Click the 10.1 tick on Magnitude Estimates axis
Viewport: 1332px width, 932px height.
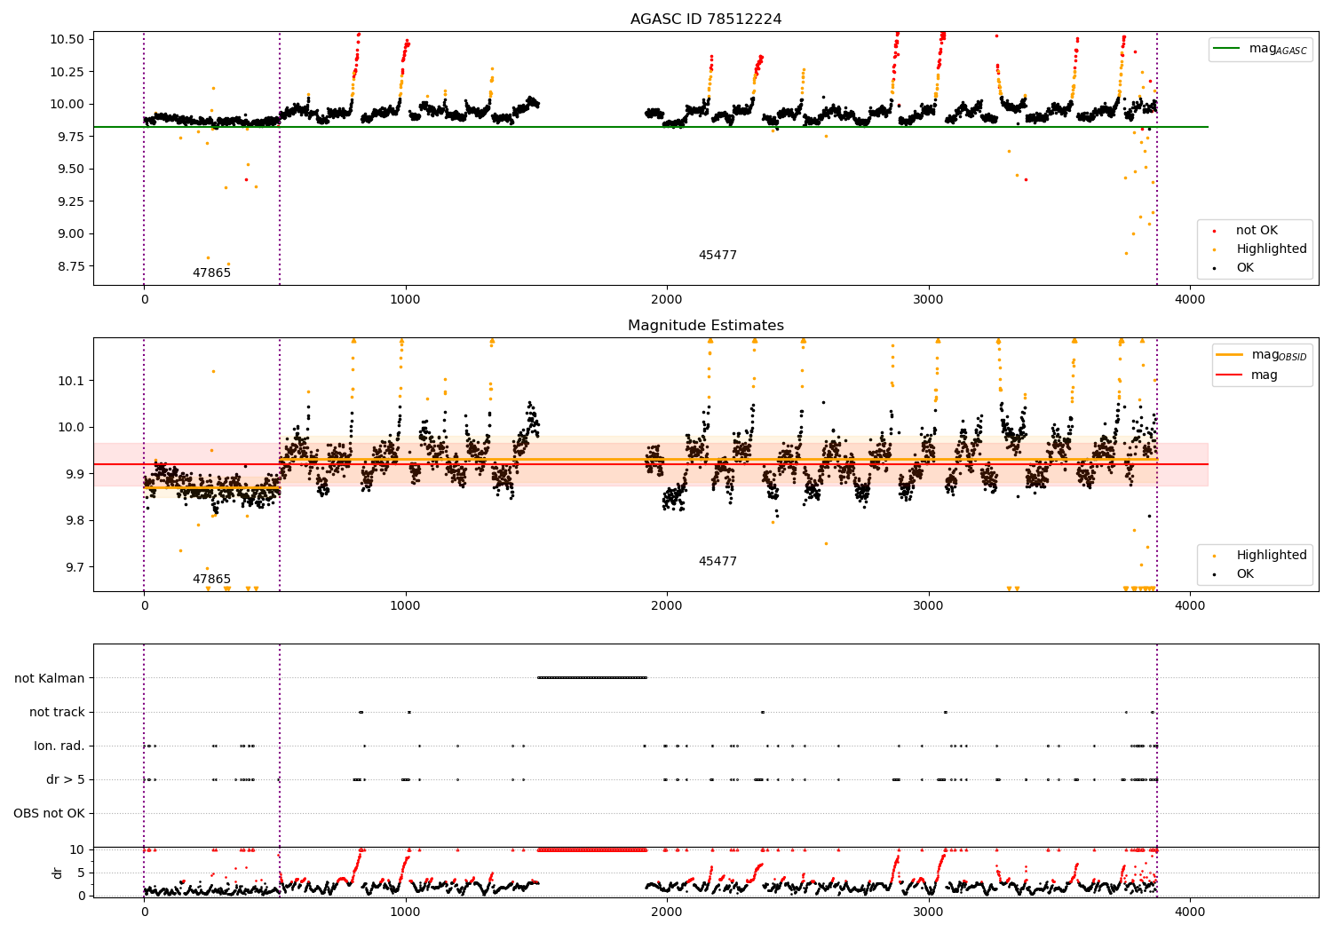70,381
